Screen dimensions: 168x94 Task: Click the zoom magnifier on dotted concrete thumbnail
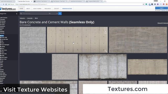[x=106, y=51]
